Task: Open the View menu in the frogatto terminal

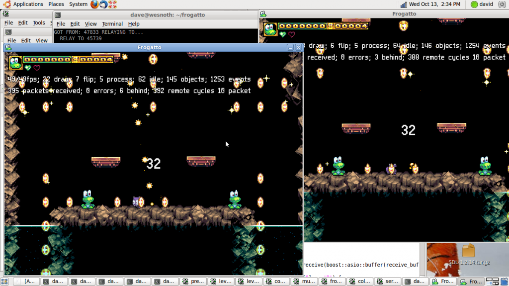Action: click(90, 24)
